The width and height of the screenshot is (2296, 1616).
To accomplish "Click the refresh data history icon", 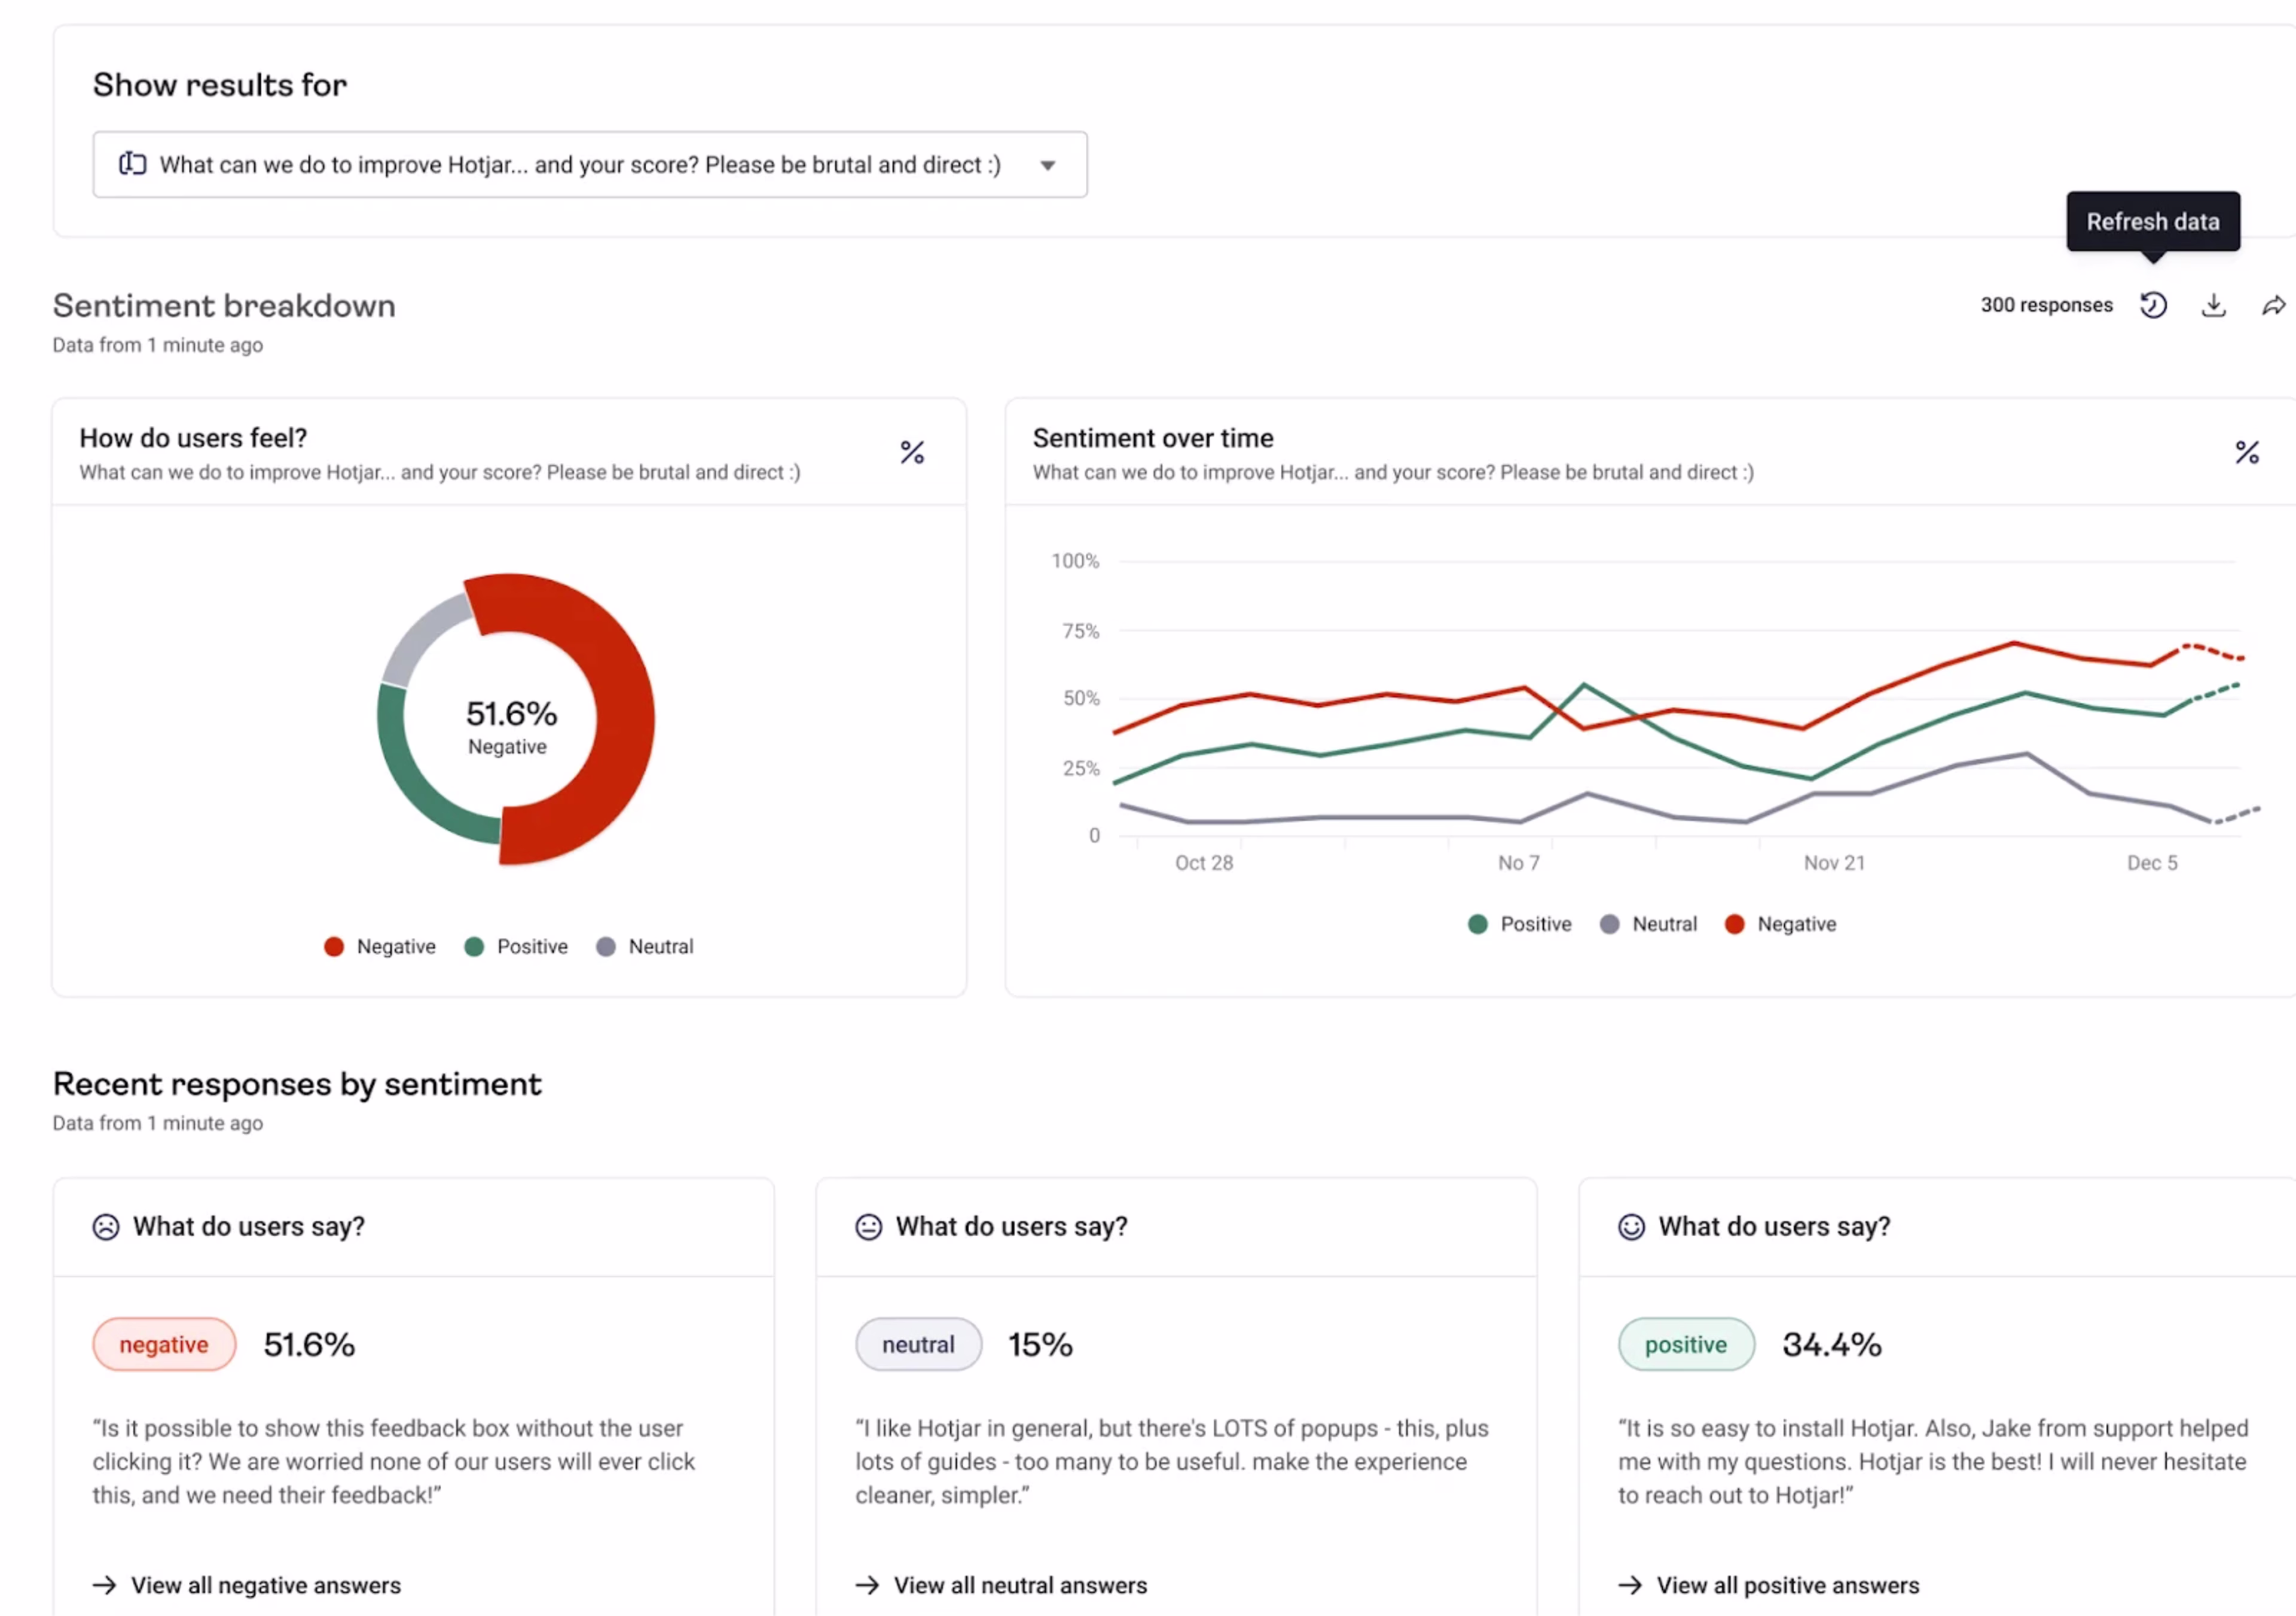I will tap(2153, 305).
